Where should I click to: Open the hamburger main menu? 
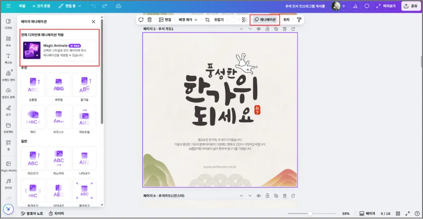8,6
